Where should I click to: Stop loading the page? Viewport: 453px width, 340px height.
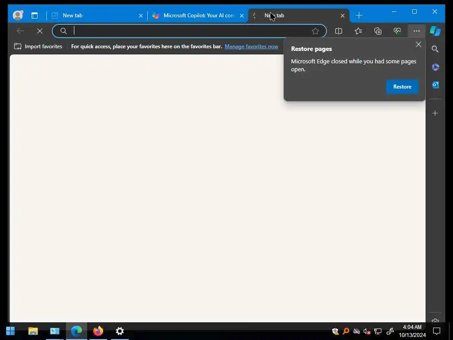[x=40, y=31]
